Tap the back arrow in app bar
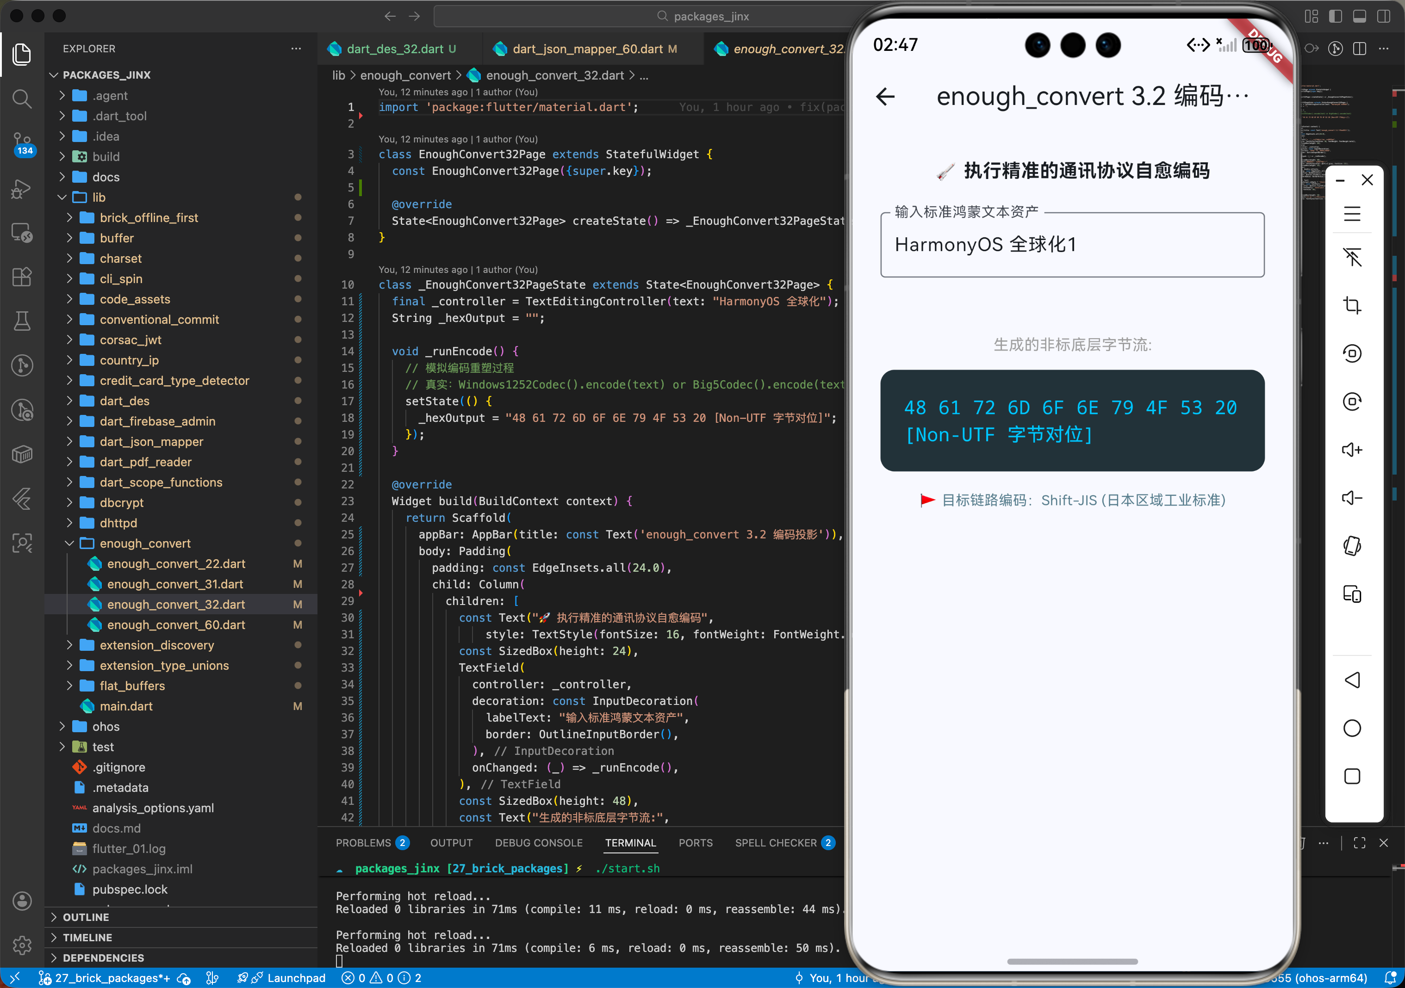The image size is (1405, 988). tap(885, 96)
